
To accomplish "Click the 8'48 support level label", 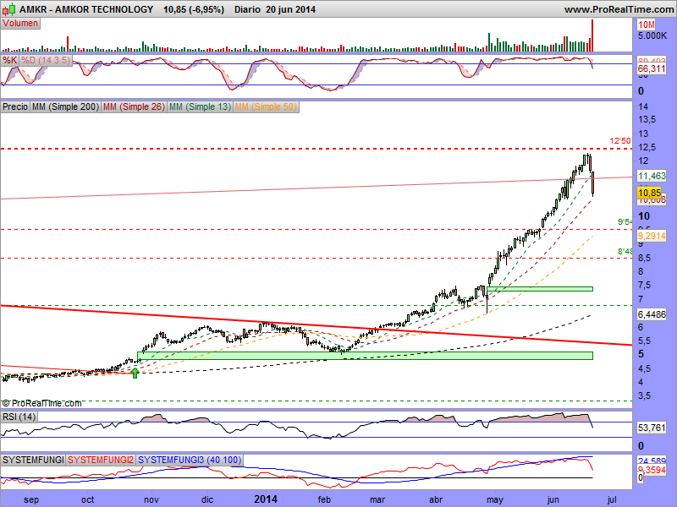I will [x=625, y=251].
